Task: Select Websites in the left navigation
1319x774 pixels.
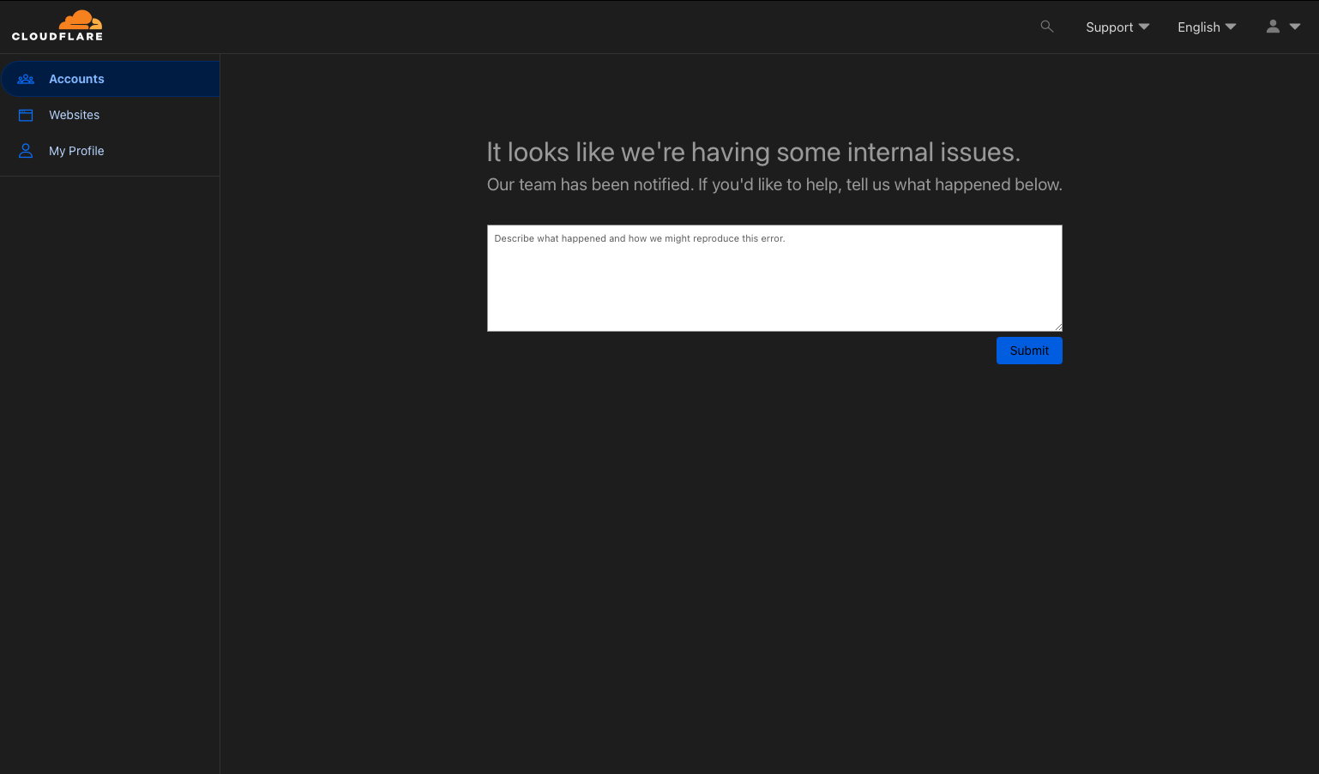Action: [x=74, y=115]
